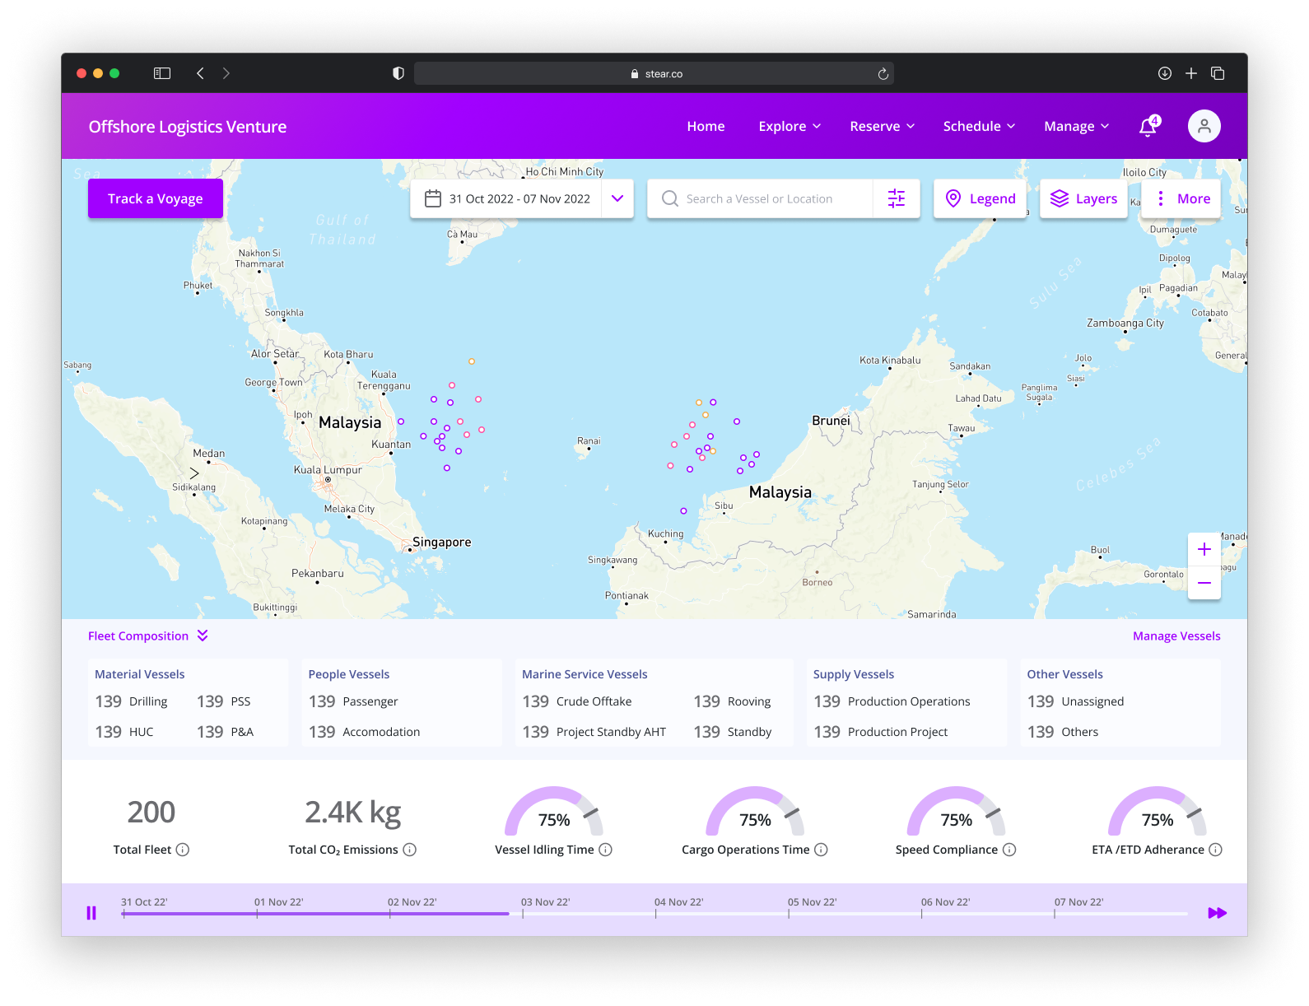Fast forward the timeline playback

click(1217, 913)
